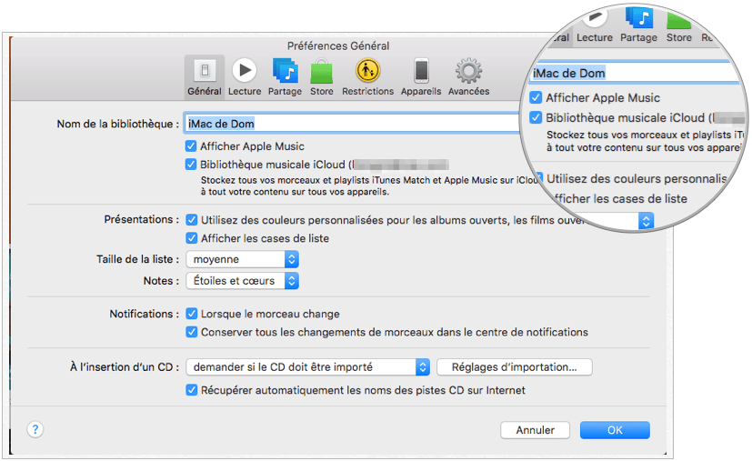This screenshot has width=752, height=461.
Task: Open the Partage sharing preferences icon
Action: (x=285, y=77)
